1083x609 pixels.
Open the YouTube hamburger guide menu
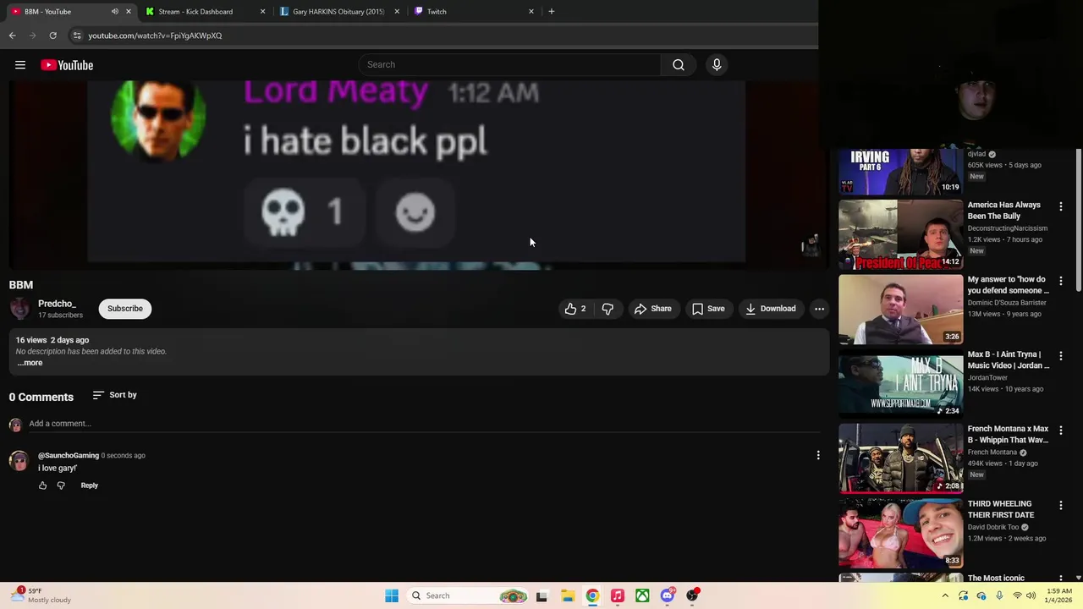(20, 65)
